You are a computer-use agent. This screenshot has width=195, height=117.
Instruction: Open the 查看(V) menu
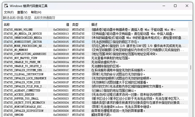[x=22, y=12]
